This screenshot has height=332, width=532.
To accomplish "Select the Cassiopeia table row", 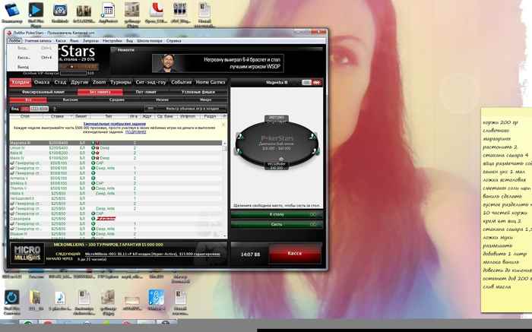I will (116, 219).
